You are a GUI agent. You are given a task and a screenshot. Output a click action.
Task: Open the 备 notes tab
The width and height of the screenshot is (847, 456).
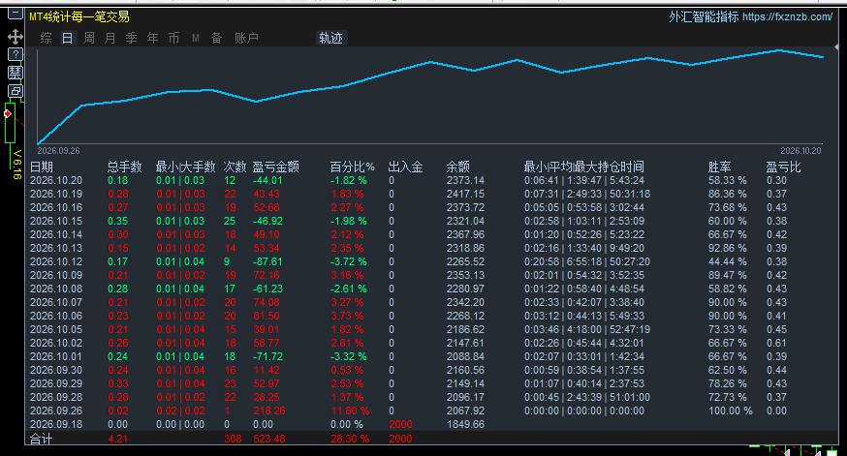[x=217, y=39]
